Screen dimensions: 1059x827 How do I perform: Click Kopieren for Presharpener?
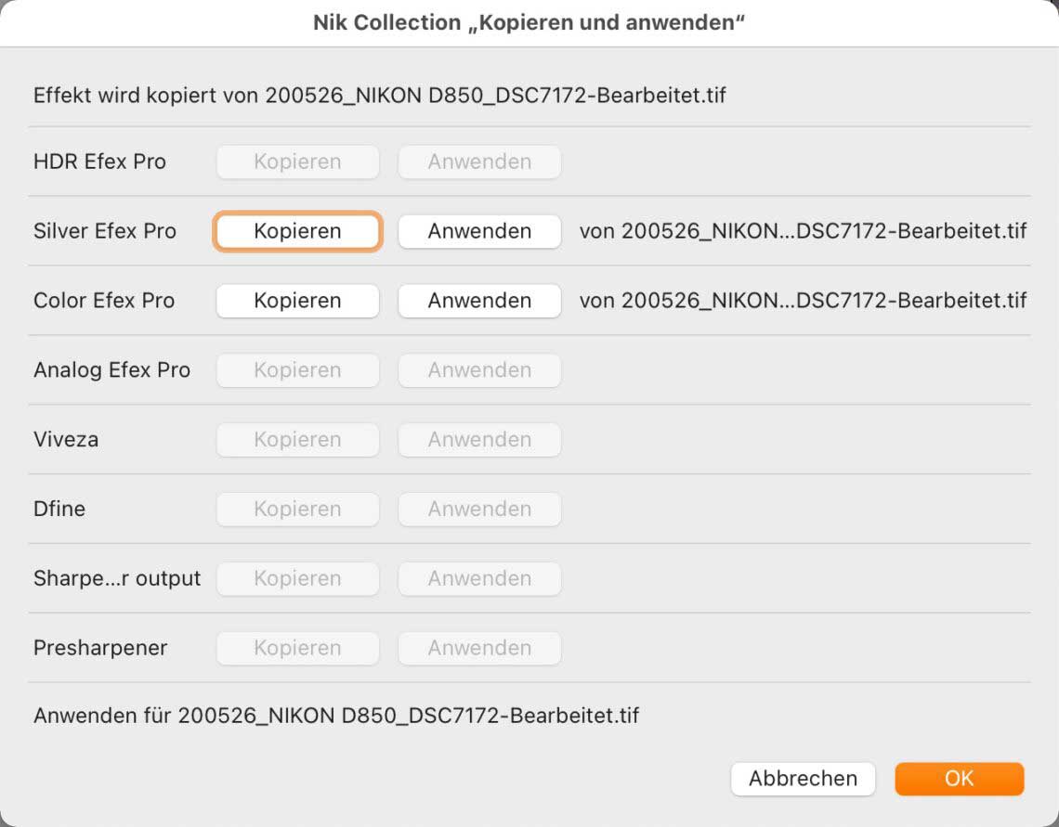coord(297,648)
